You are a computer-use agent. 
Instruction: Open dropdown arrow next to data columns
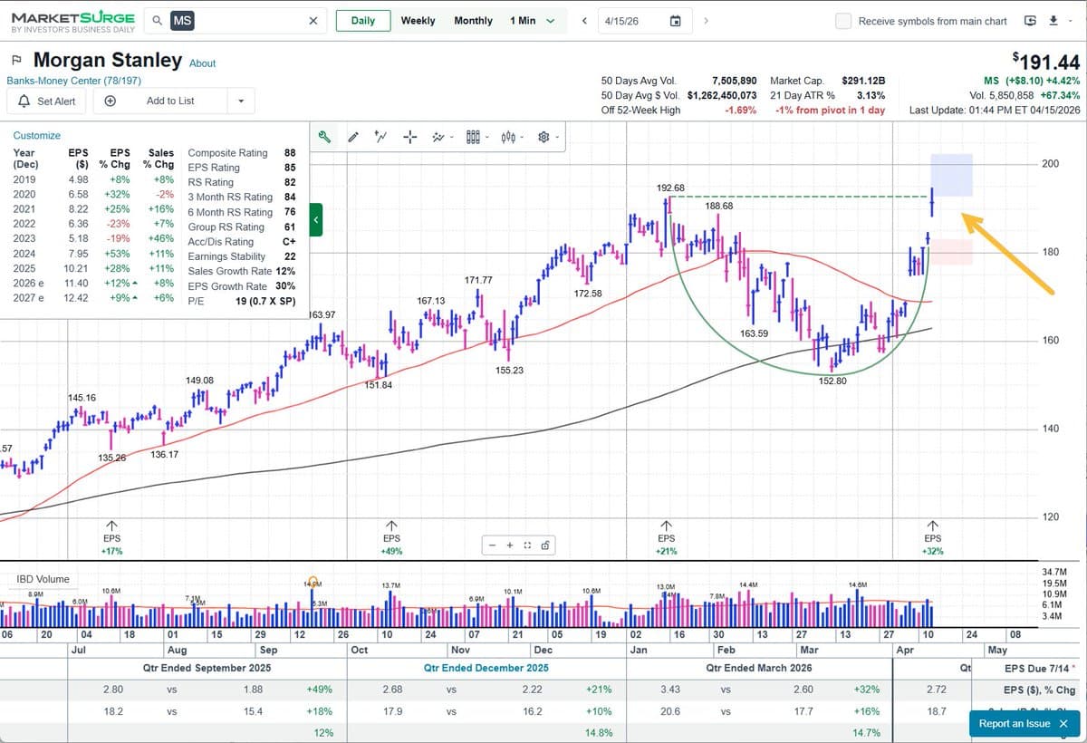486,138
